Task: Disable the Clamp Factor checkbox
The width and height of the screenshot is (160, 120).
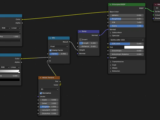Action: 50,50
